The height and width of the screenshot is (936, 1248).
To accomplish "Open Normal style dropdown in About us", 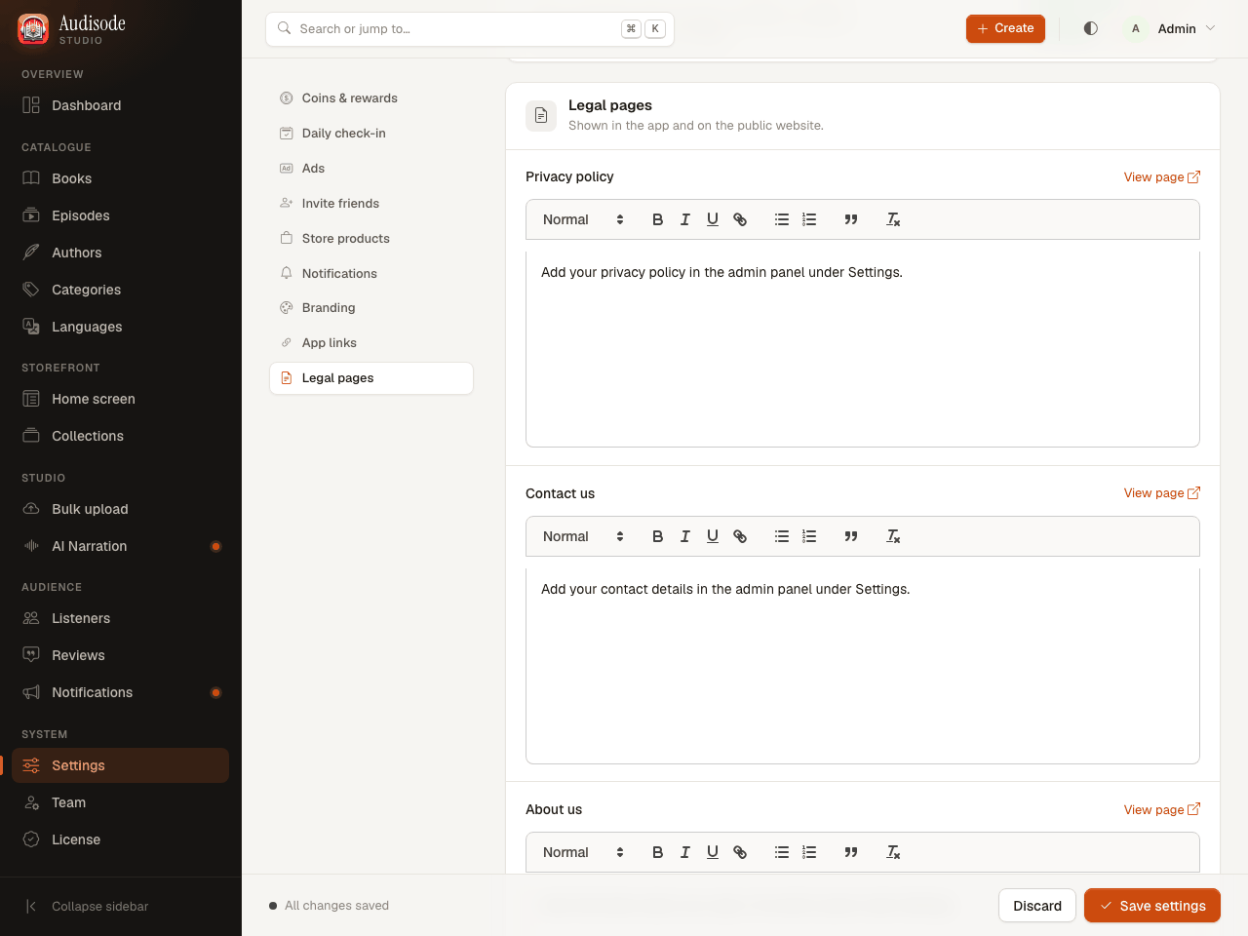I will tap(583, 852).
